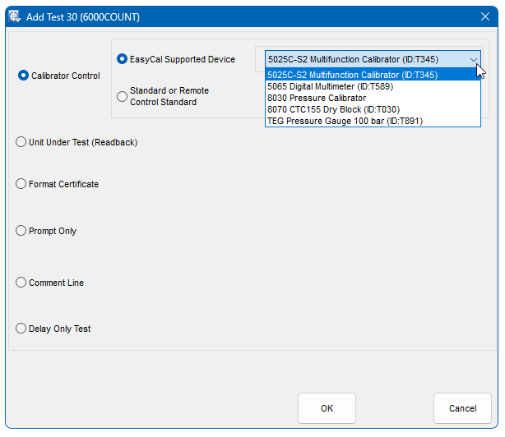505x437 pixels.
Task: Select Standard or Remote Control Standard option
Action: (x=123, y=96)
